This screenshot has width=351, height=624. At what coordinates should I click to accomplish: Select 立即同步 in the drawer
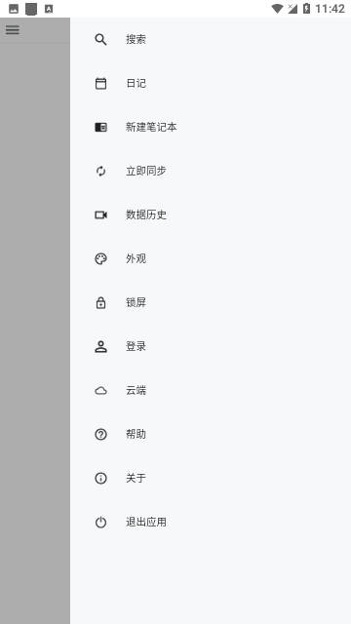[x=211, y=172]
